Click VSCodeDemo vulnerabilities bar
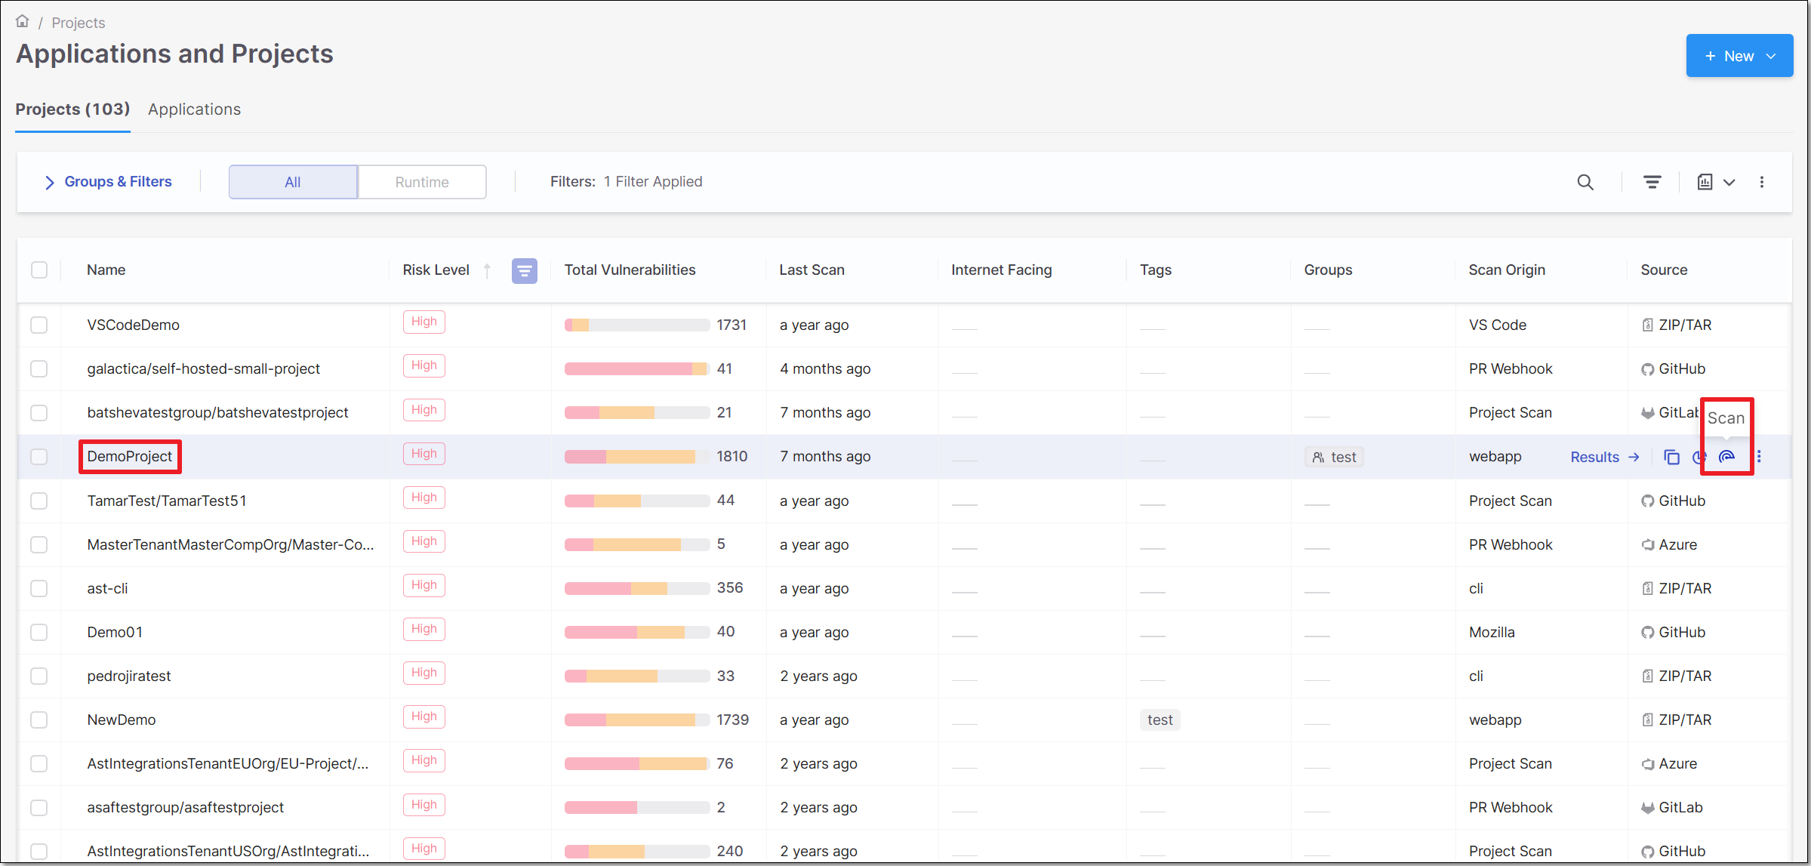 (x=637, y=325)
